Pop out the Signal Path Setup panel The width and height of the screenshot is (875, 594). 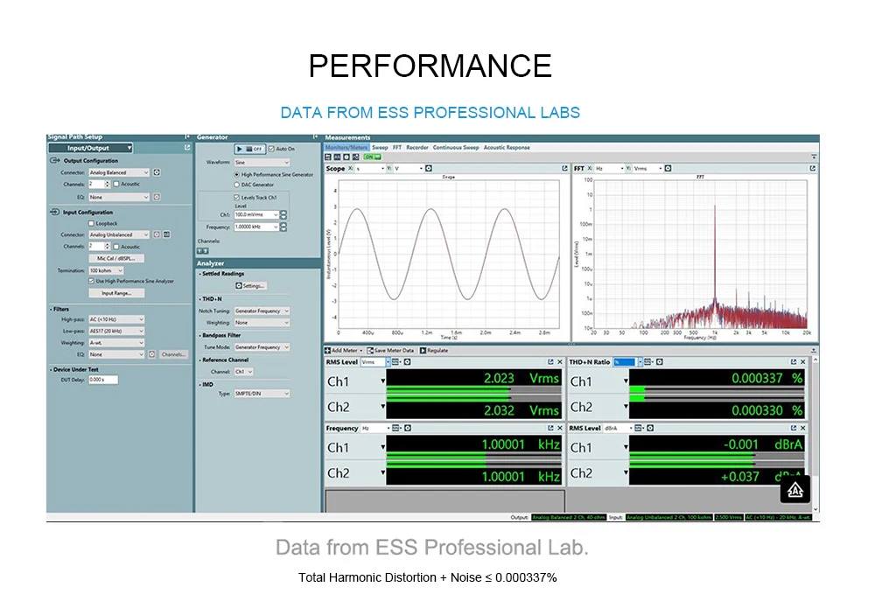point(187,147)
